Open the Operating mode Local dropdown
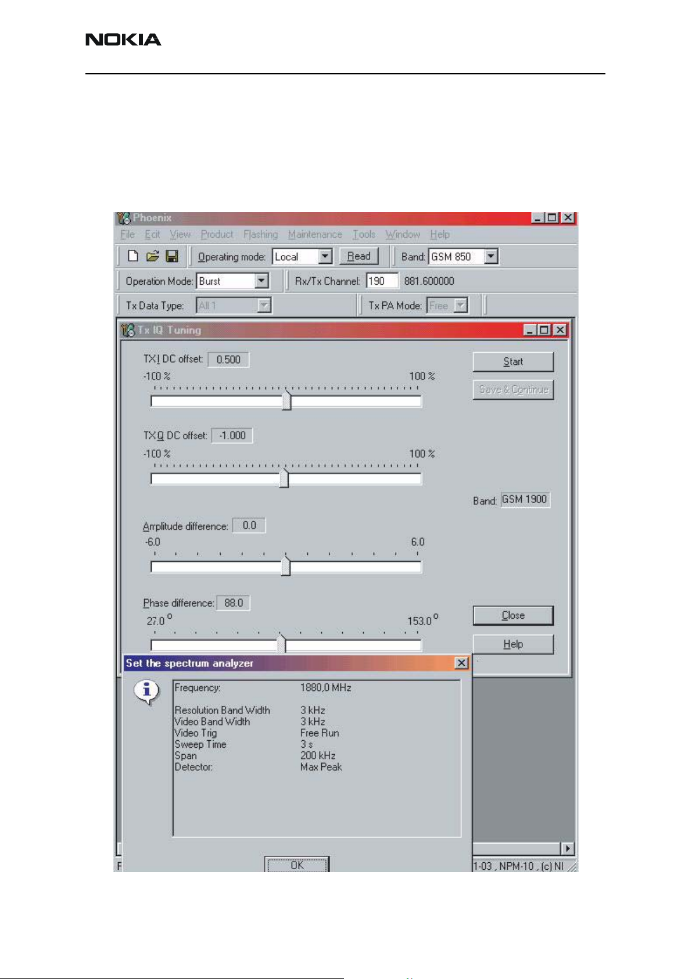 [x=326, y=256]
